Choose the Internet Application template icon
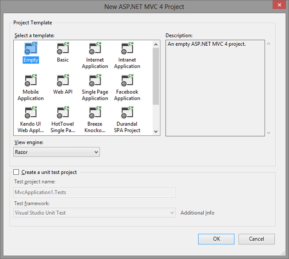The height and width of the screenshot is (259, 289). point(95,48)
